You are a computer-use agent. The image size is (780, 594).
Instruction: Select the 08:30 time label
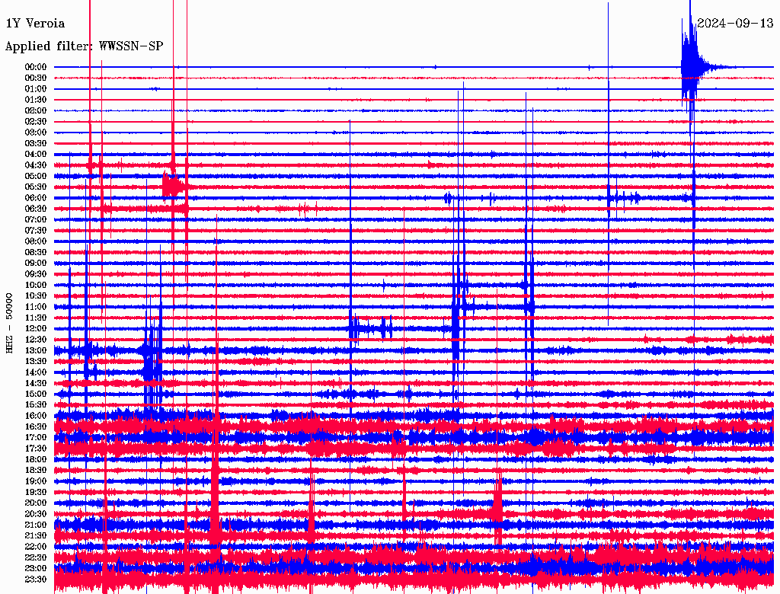36,252
